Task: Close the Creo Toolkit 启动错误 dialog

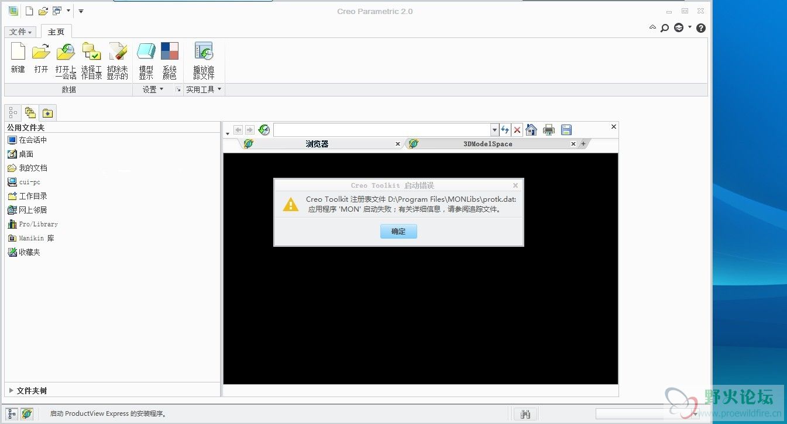Action: click(515, 185)
